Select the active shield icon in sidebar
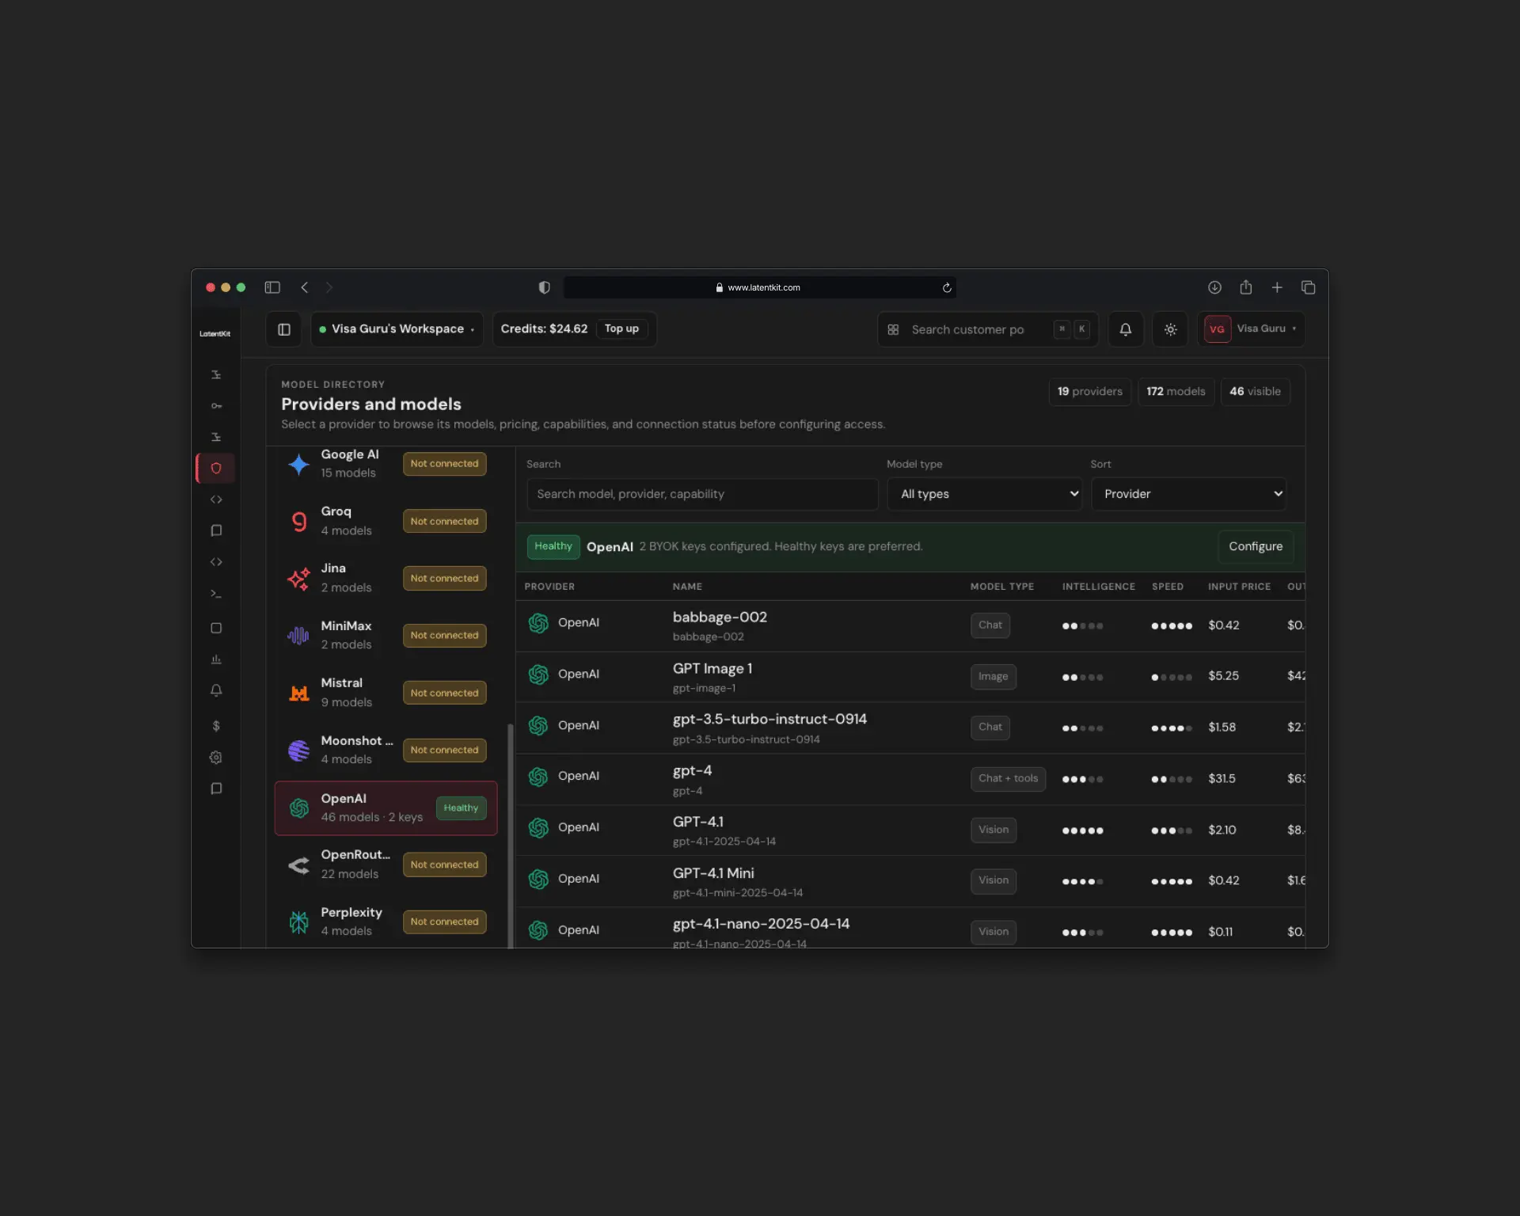Image resolution: width=1520 pixels, height=1216 pixels. pyautogui.click(x=216, y=469)
